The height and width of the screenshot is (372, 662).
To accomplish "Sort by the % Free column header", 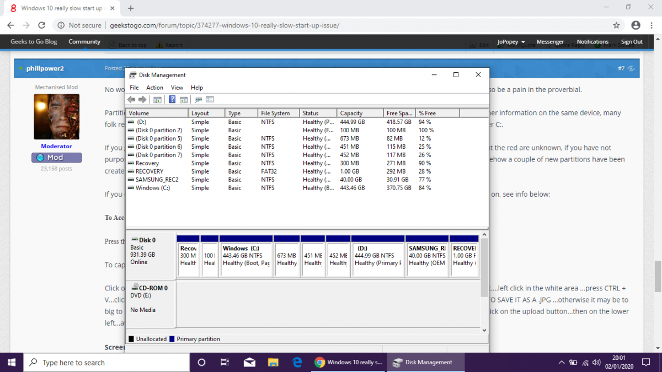I will point(438,113).
